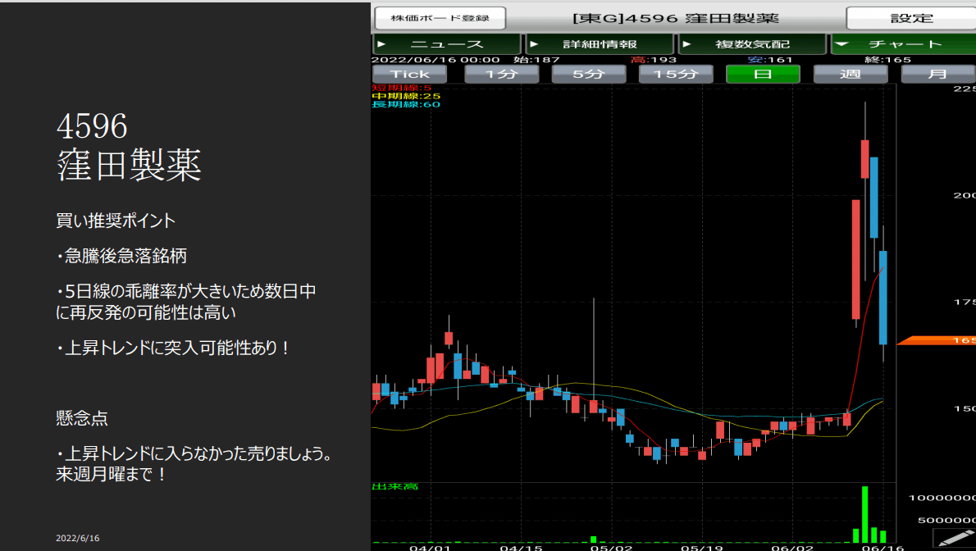Select the 1分 interval tab
The width and height of the screenshot is (976, 551).
click(x=502, y=74)
